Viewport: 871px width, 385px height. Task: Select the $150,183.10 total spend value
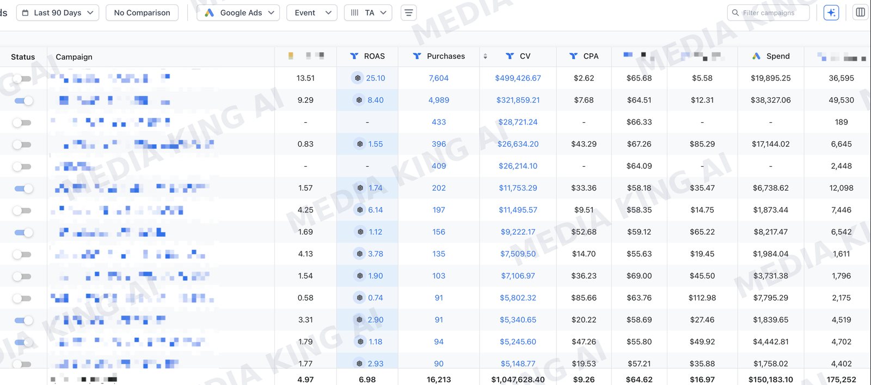tap(770, 380)
